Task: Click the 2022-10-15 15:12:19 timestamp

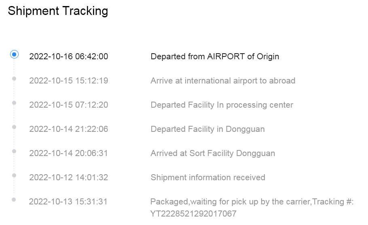Action: click(68, 81)
